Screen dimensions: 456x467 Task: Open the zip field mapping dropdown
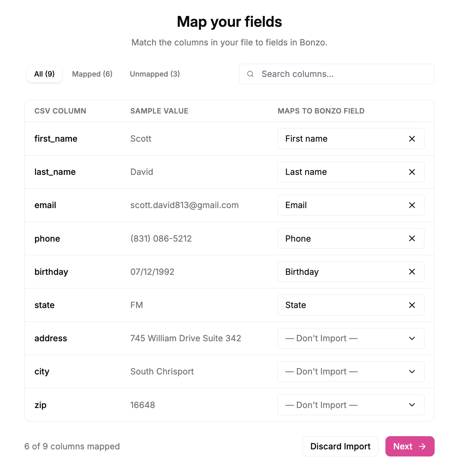pos(351,405)
